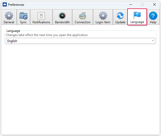Minimize the Preferences window
Image resolution: width=161 pixels, height=136 pixels.
click(130, 4)
